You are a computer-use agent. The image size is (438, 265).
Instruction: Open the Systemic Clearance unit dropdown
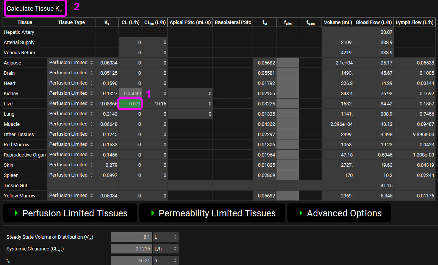pos(166,249)
